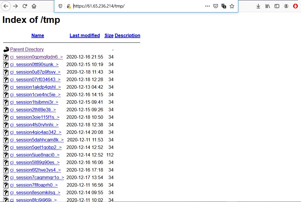
Task: Open the Parent Directory link
Action: tap(27, 50)
